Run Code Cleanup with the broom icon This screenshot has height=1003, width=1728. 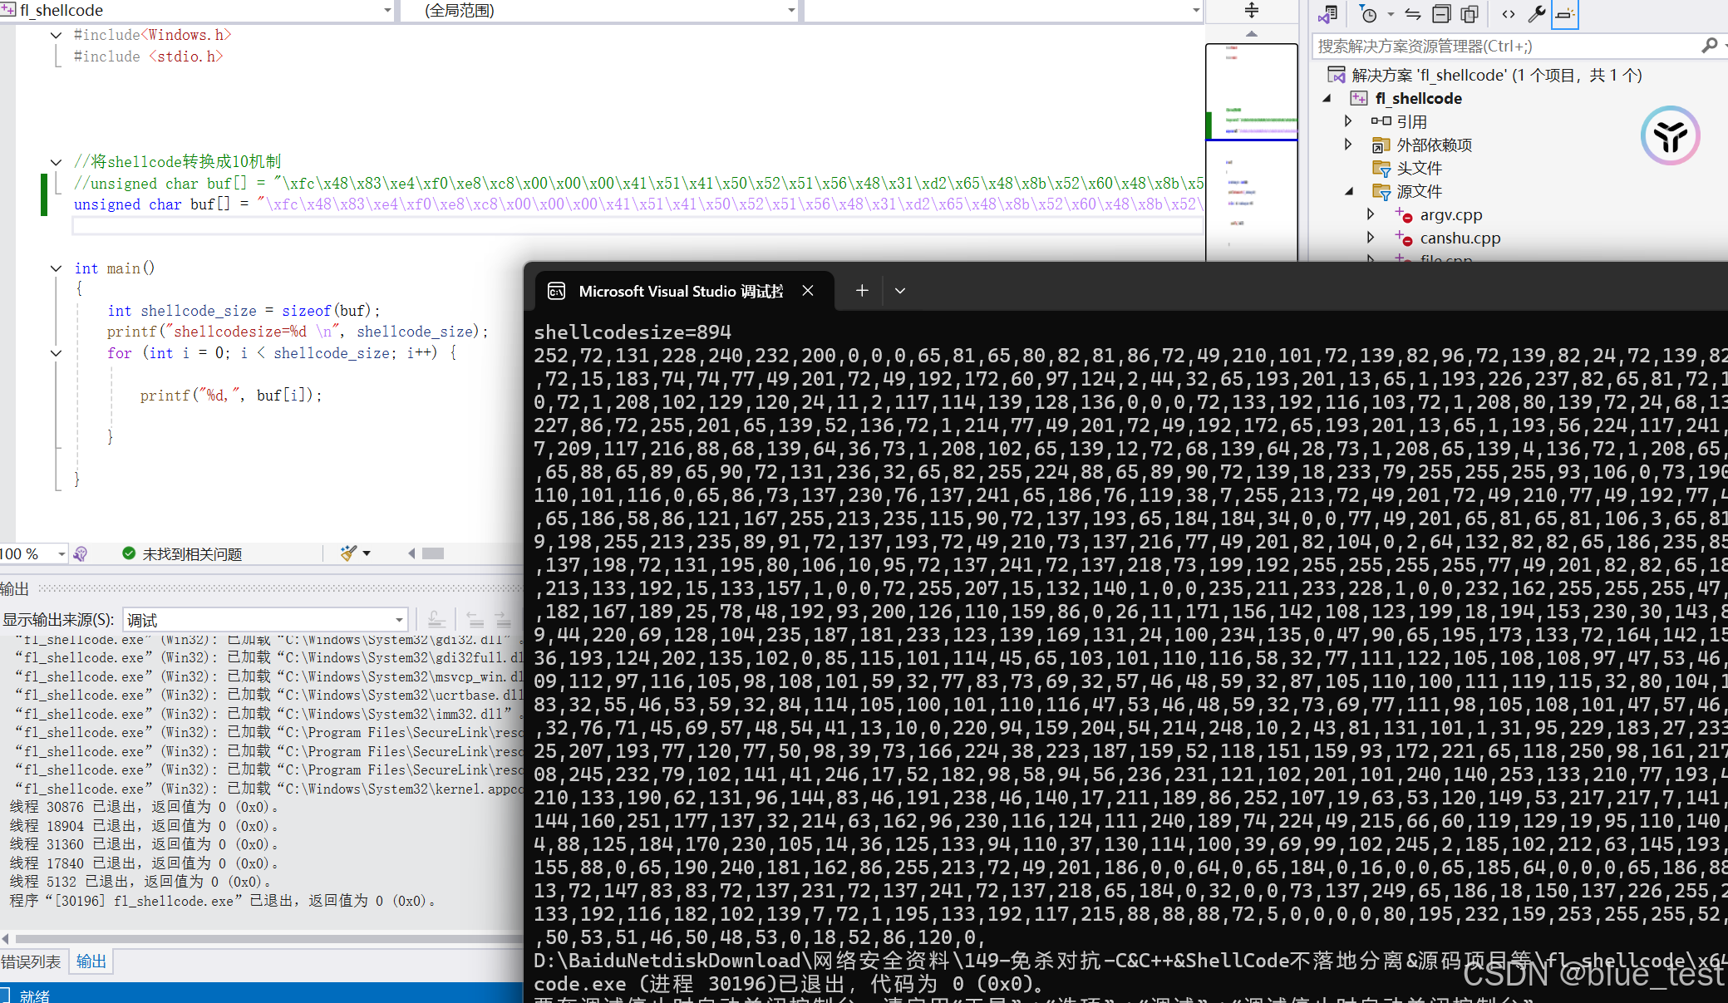347,553
